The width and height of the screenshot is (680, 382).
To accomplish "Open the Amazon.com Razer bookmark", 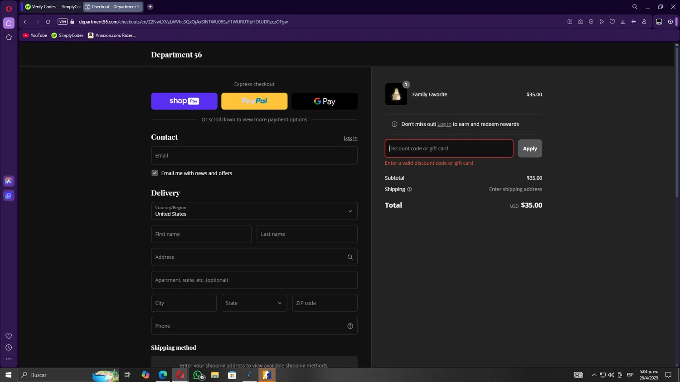I will pos(112,35).
